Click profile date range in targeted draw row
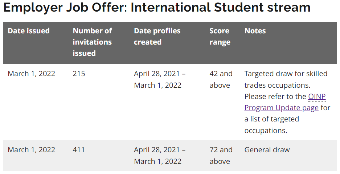This screenshot has width=340, height=174. coord(159,79)
